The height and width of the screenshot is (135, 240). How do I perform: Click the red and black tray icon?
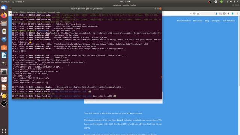[x=210, y=1]
